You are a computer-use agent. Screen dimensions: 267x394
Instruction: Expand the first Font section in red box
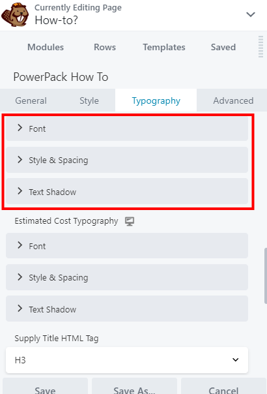[127, 129]
